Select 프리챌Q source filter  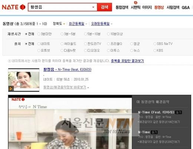click(108, 44)
